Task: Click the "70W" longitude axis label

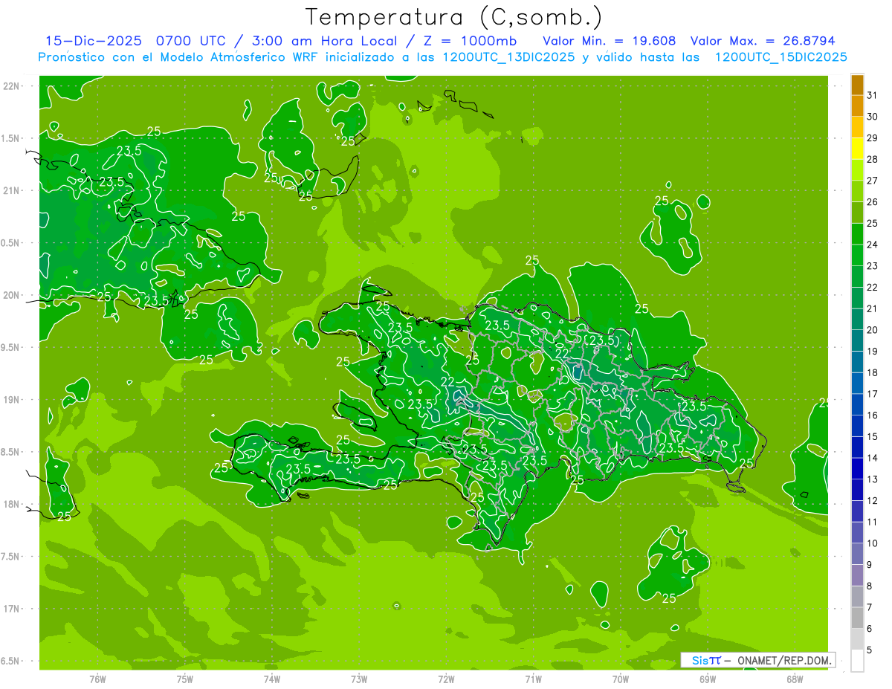Action: point(621,679)
